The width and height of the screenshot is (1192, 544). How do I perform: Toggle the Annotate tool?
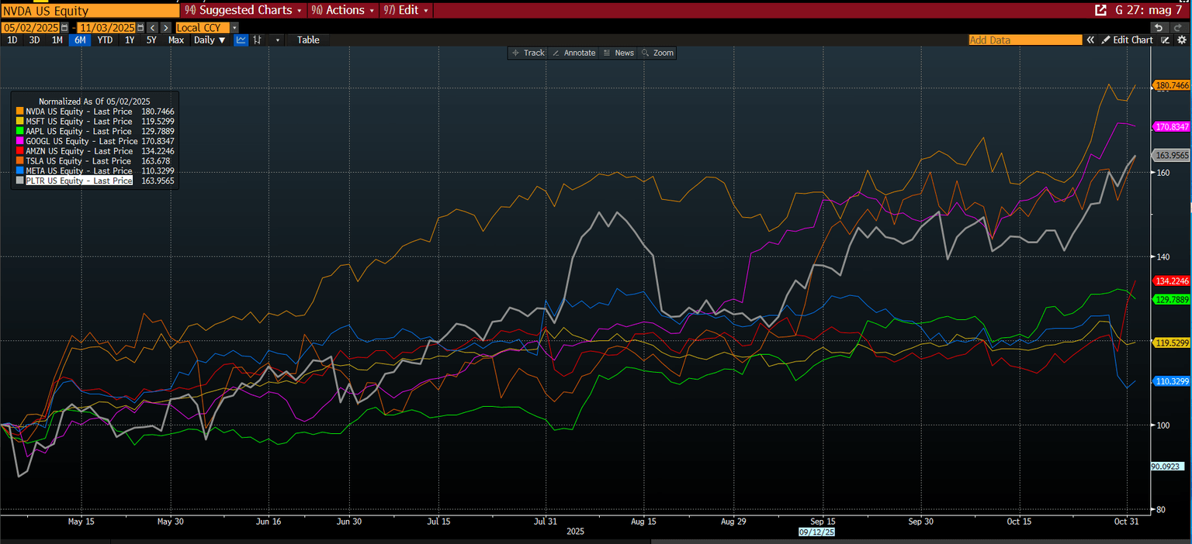pyautogui.click(x=573, y=53)
